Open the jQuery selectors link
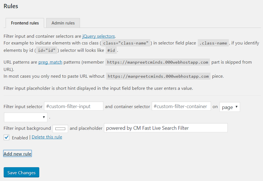Image resolution: width=263 pixels, height=181 pixels. coord(98,36)
